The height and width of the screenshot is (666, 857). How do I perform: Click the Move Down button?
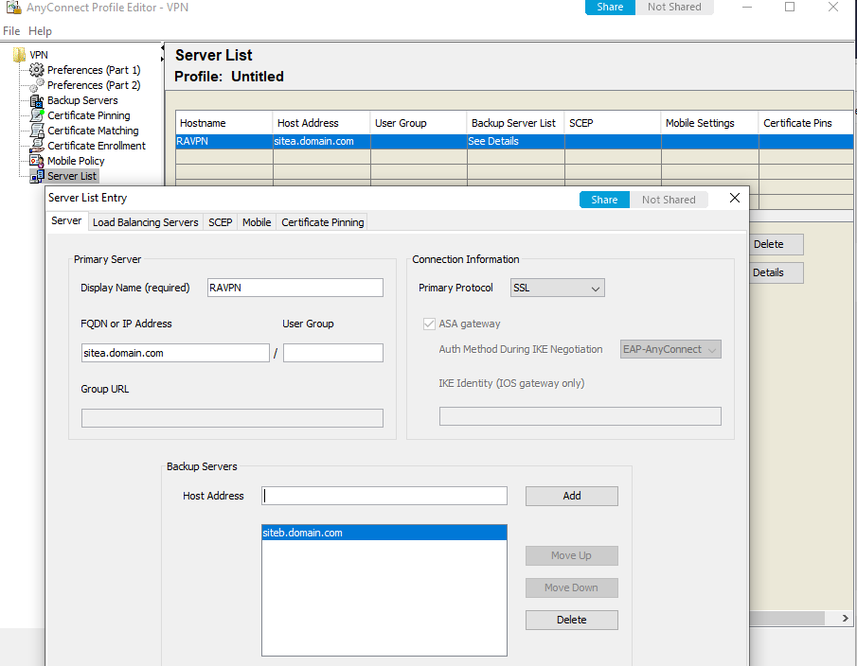[572, 587]
